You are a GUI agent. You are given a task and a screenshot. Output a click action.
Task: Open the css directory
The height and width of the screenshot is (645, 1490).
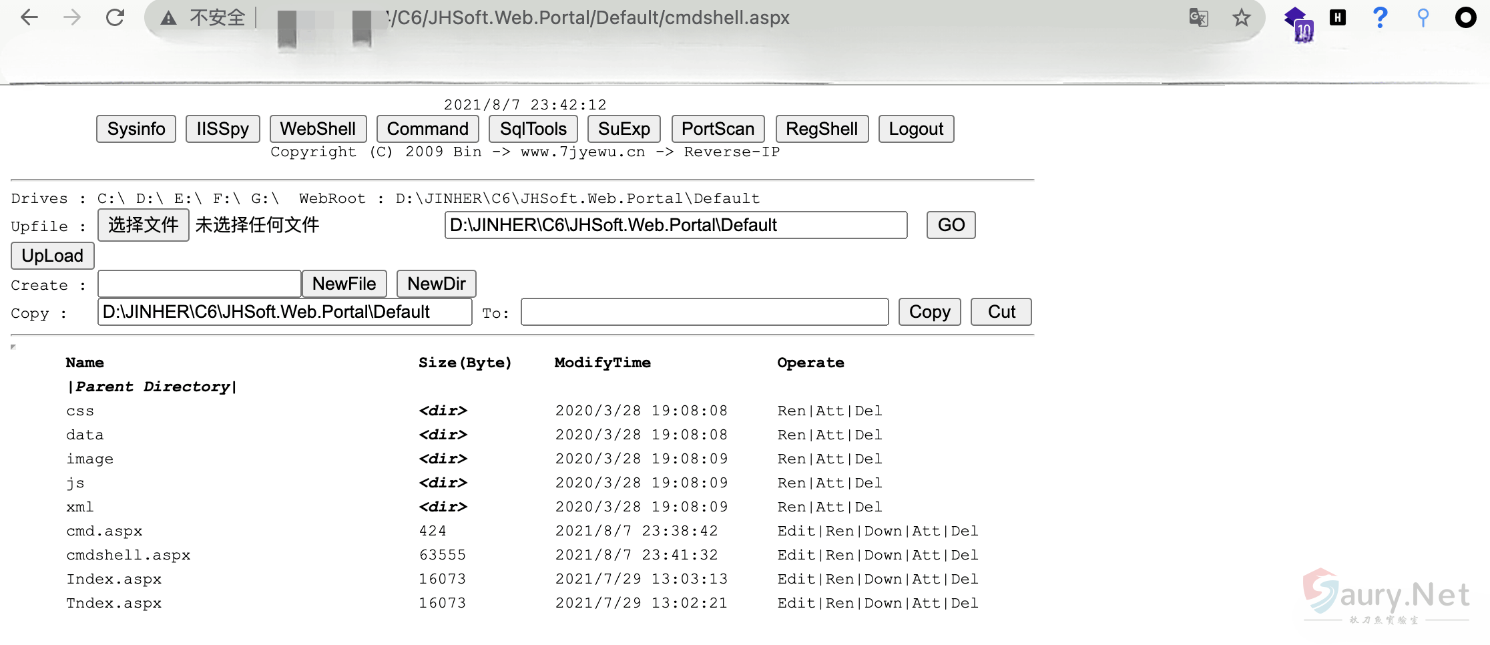(80, 411)
